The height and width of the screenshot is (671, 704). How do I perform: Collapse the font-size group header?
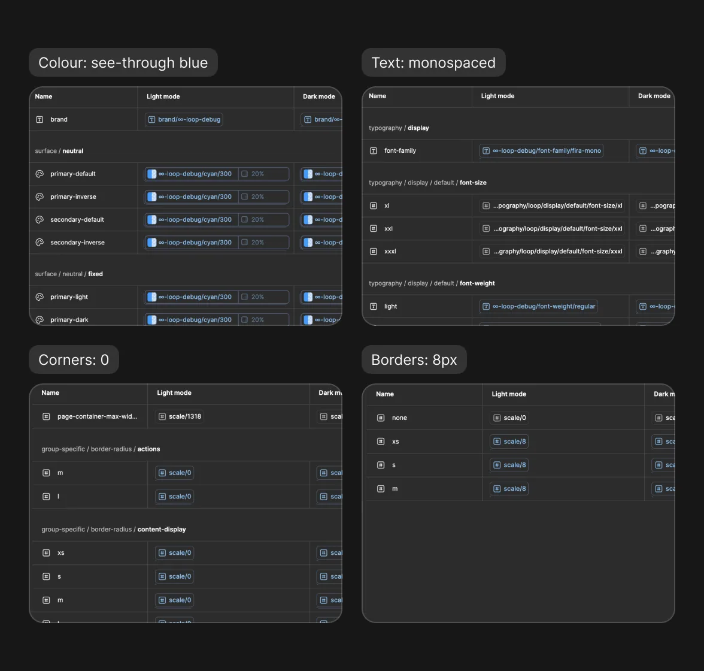pos(427,183)
